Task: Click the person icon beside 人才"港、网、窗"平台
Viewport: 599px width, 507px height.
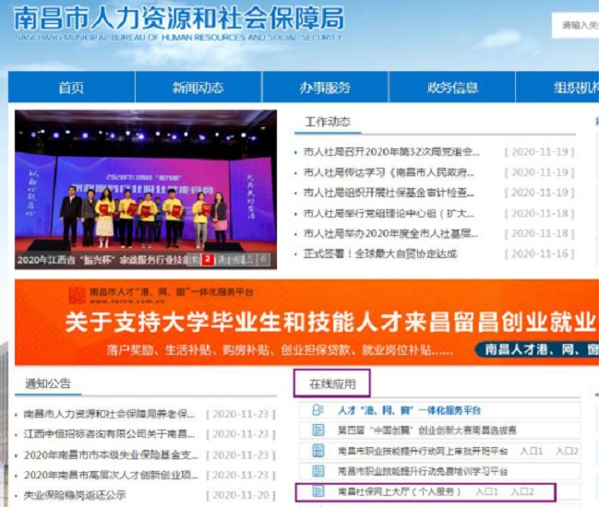Action: point(318,410)
